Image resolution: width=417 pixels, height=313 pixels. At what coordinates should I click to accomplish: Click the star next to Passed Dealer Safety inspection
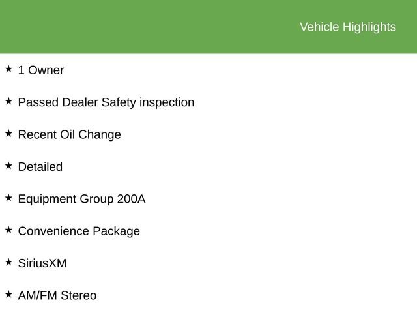pos(8,101)
